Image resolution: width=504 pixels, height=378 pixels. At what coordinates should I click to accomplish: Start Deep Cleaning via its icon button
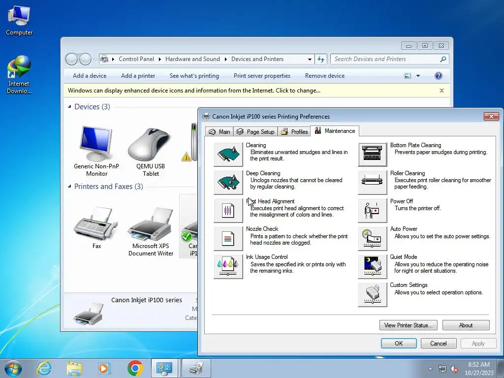[228, 183]
